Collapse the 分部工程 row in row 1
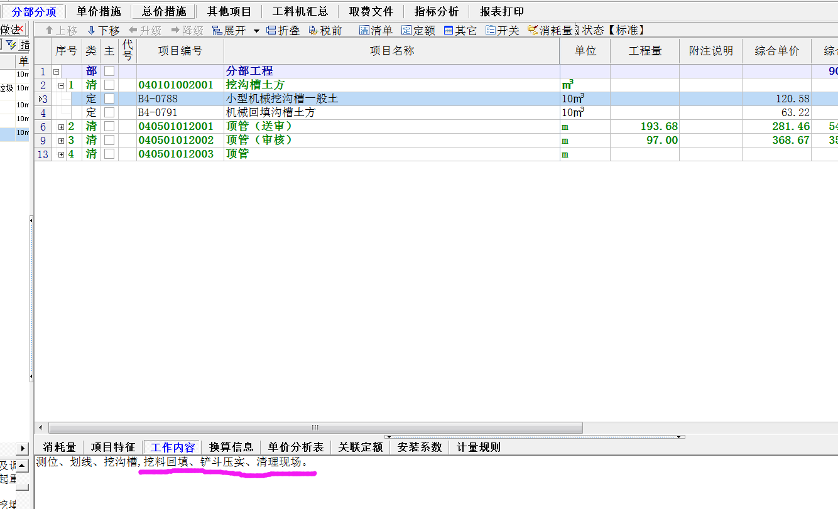The height and width of the screenshot is (509, 838). 56,72
